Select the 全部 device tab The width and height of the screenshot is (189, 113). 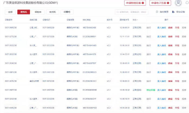[10, 12]
